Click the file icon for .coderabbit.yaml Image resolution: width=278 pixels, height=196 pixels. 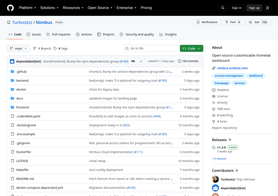(x=12, y=116)
